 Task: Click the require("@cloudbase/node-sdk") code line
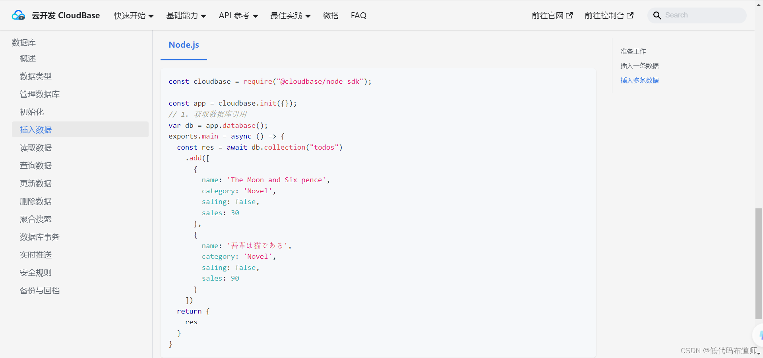pyautogui.click(x=270, y=81)
